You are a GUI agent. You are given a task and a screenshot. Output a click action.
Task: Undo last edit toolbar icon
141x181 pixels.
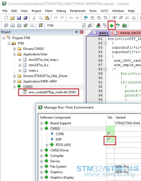point(56,18)
